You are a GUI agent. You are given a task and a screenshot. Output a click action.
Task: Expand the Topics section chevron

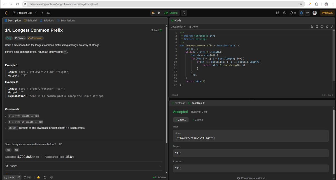[160, 166]
